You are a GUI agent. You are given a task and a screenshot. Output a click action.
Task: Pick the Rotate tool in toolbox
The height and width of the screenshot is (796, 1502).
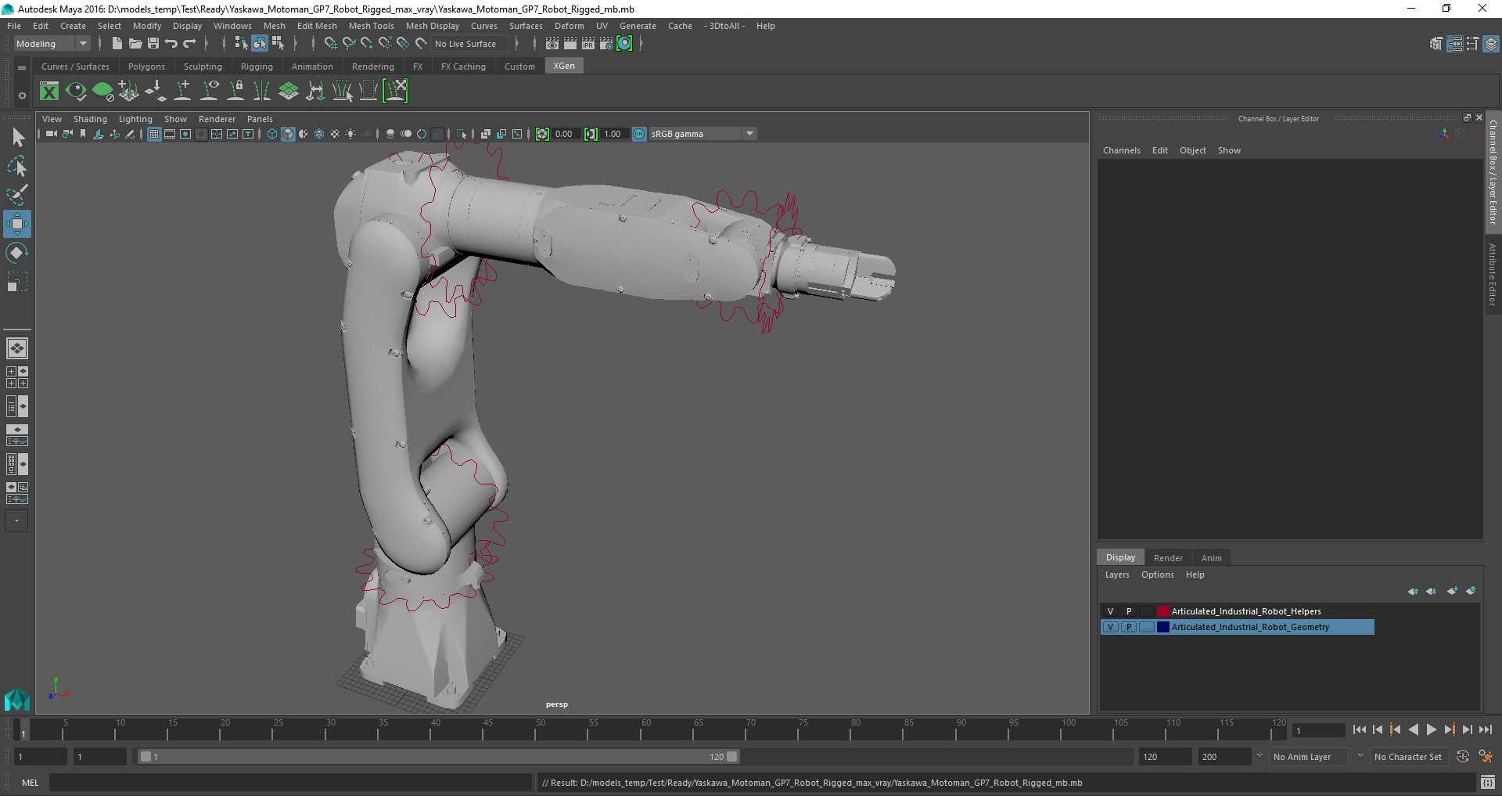(17, 253)
